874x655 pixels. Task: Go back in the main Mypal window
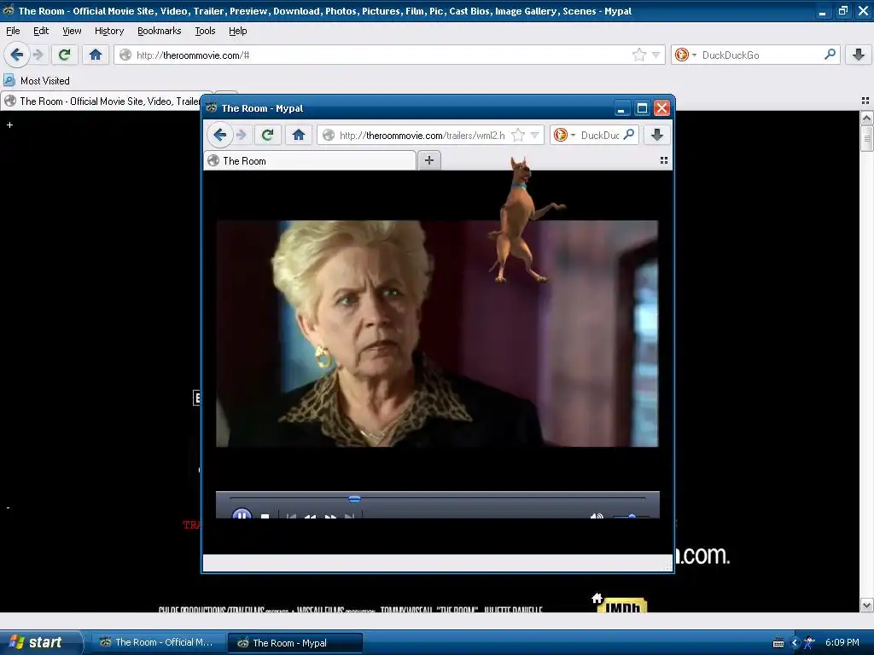17,55
